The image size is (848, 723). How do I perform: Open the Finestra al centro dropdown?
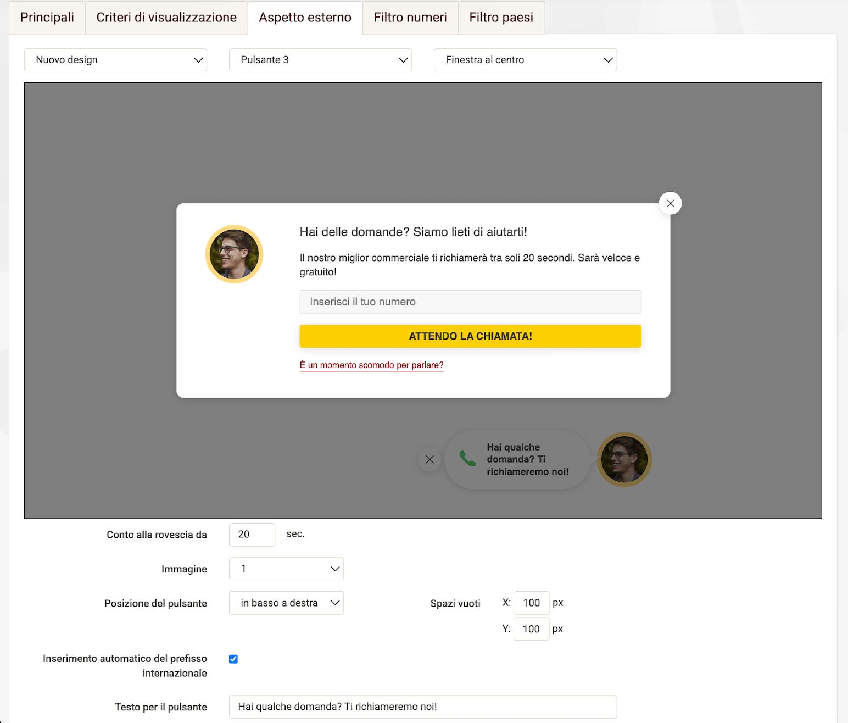(525, 60)
